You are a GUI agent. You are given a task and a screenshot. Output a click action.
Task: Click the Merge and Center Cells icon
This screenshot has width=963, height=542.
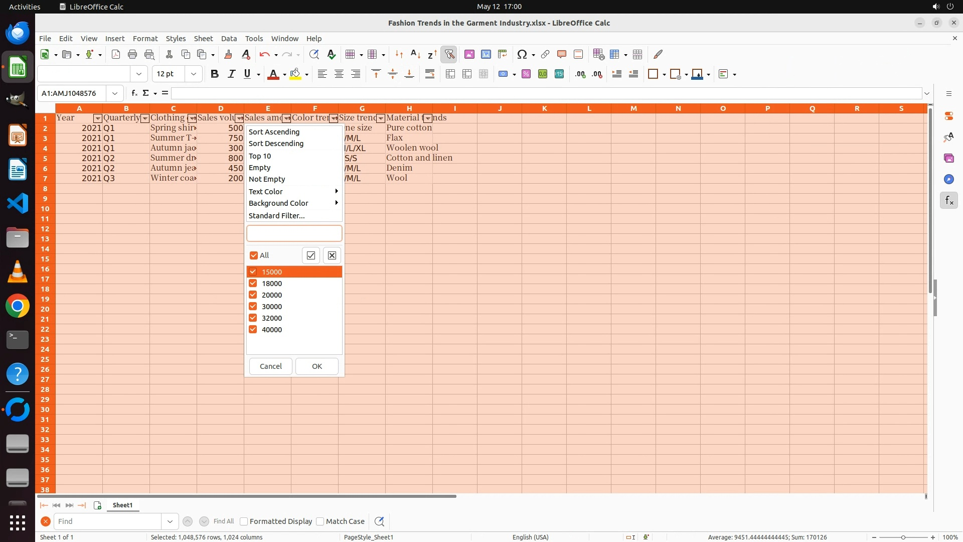(x=450, y=74)
